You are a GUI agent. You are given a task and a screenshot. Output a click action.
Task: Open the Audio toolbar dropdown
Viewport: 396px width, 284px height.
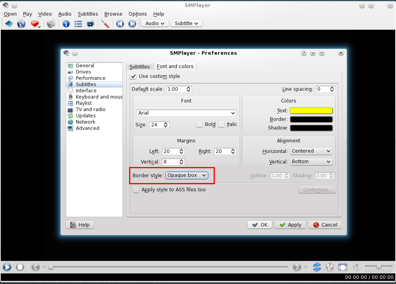pos(155,23)
